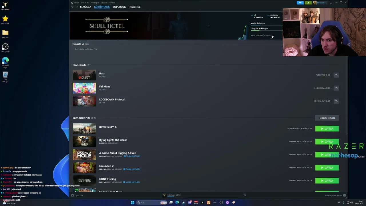Open the RRAENEE profile tab

point(134,7)
